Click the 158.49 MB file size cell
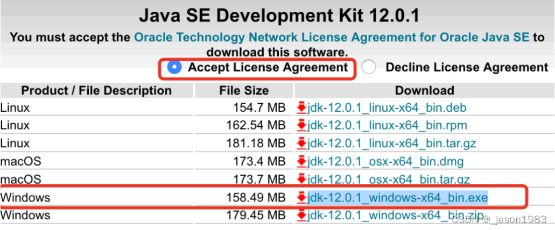The image size is (555, 230). (x=256, y=198)
